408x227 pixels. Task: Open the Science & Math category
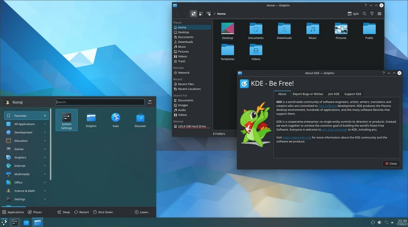pos(26,191)
